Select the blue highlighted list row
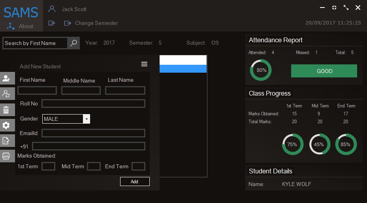This screenshot has height=203, width=367. (183, 69)
